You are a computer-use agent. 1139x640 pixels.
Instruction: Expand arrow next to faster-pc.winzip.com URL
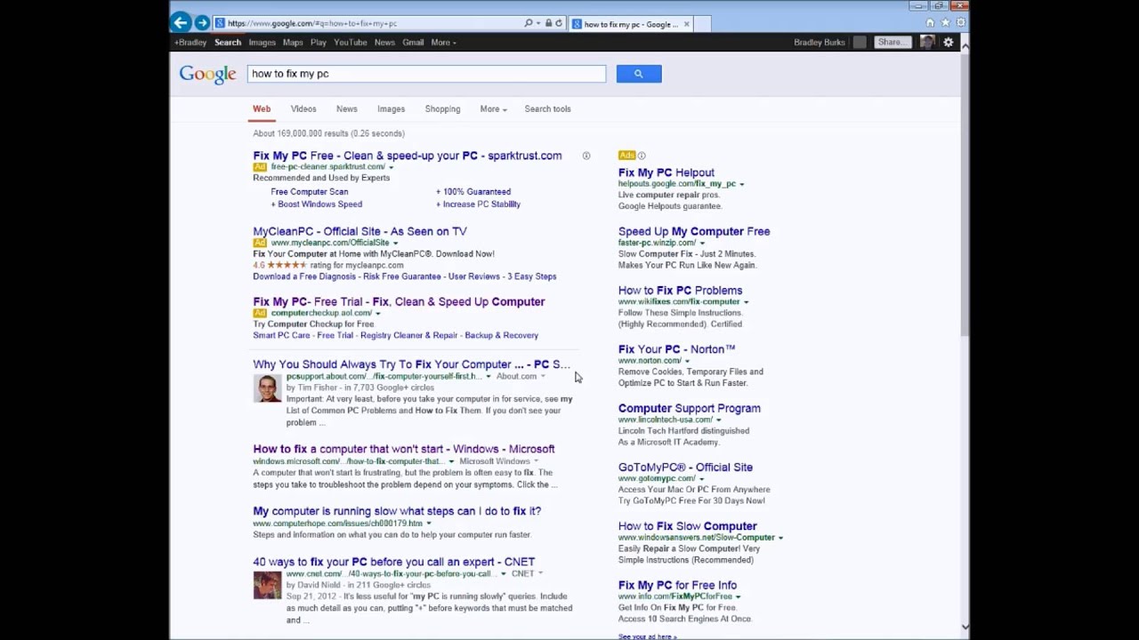coord(701,243)
